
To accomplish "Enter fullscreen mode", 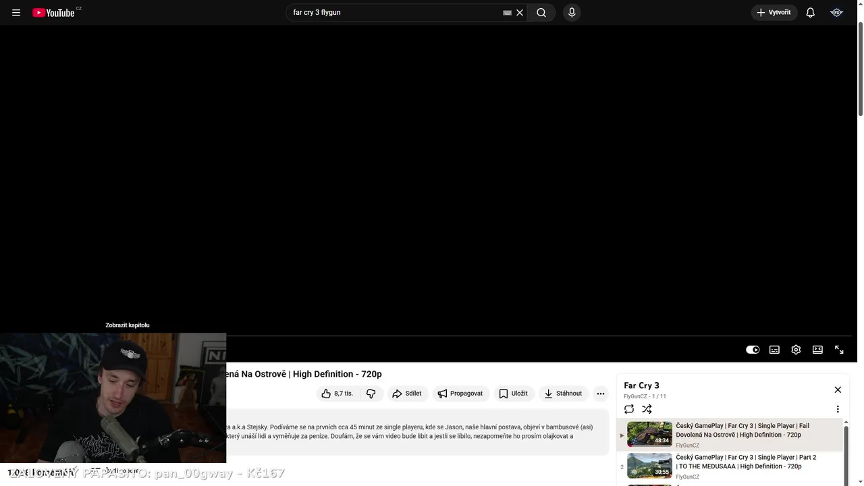I will coord(839,350).
